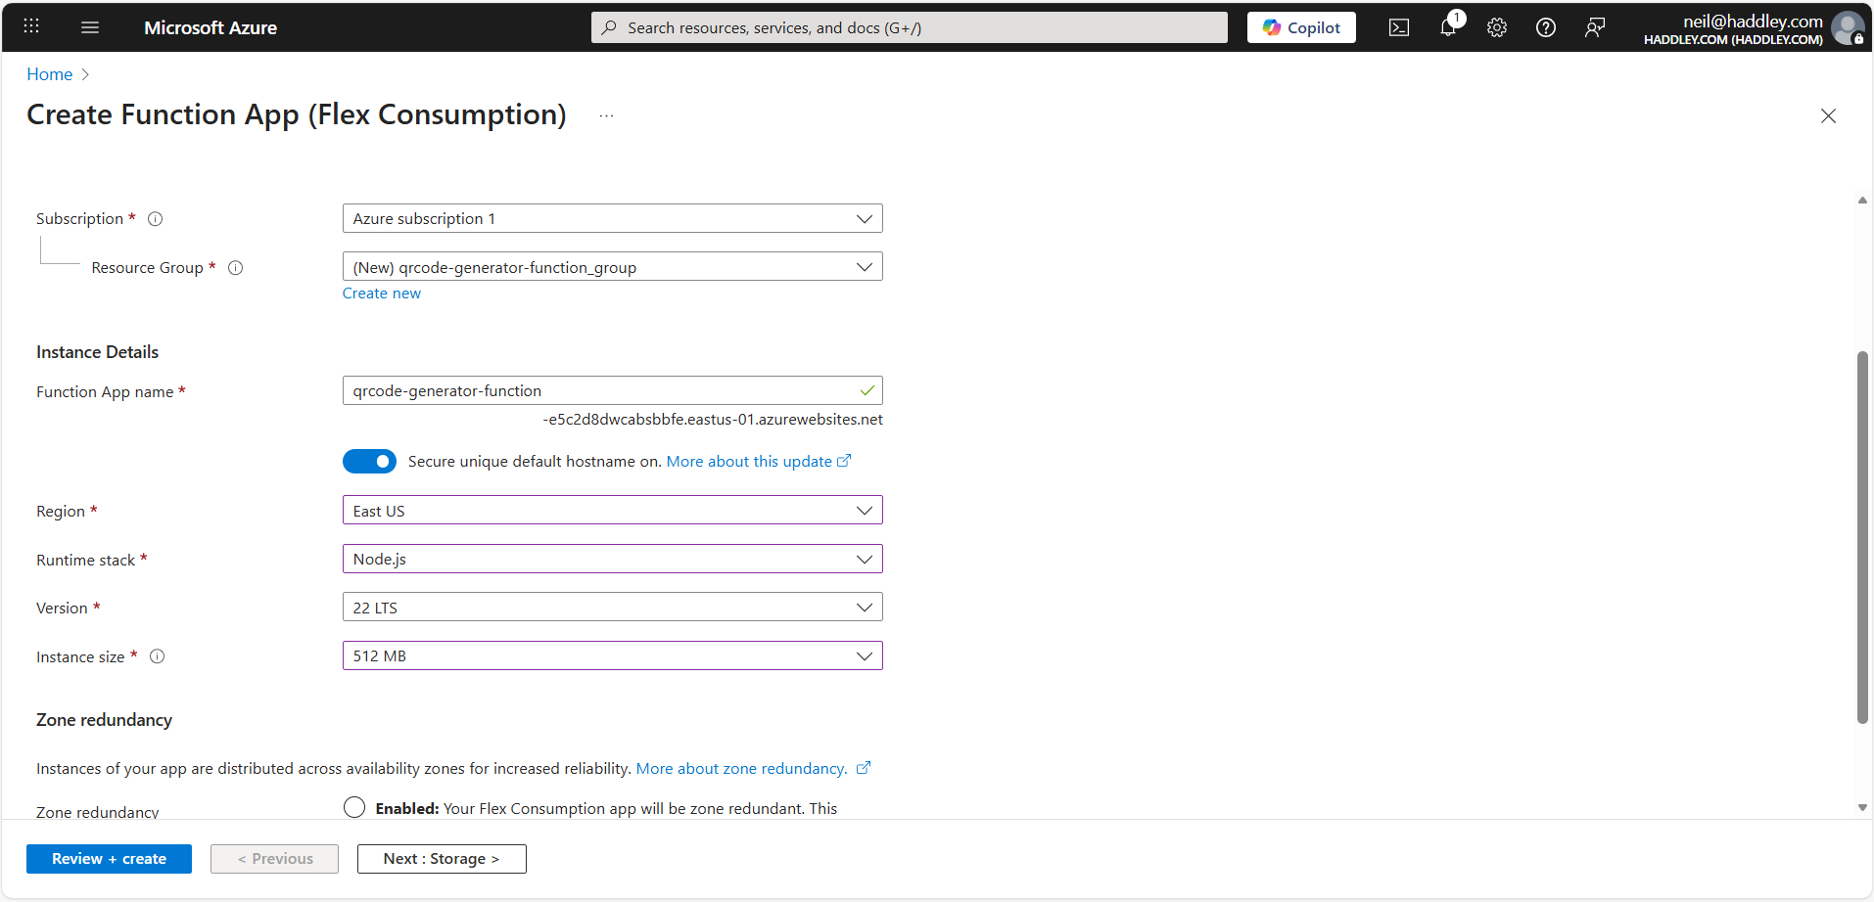
Task: Click the Resource Group info icon
Action: point(235,268)
